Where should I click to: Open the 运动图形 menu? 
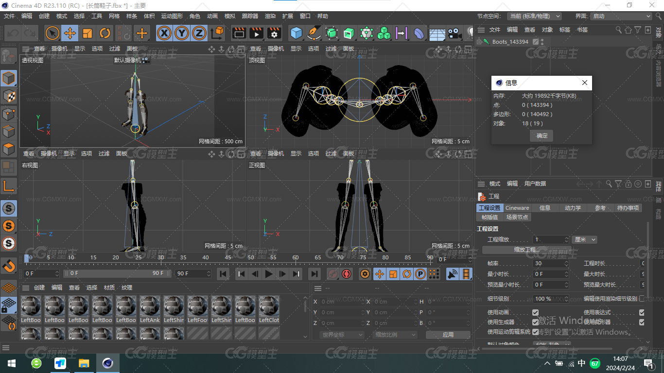[172, 16]
